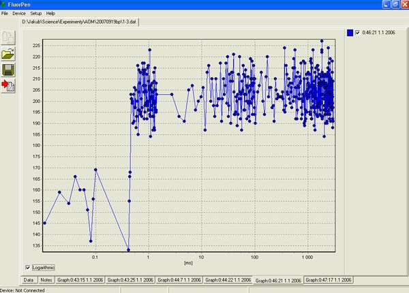409x293 pixels.
Task: Click the first data point at 145
Action: coord(44,223)
